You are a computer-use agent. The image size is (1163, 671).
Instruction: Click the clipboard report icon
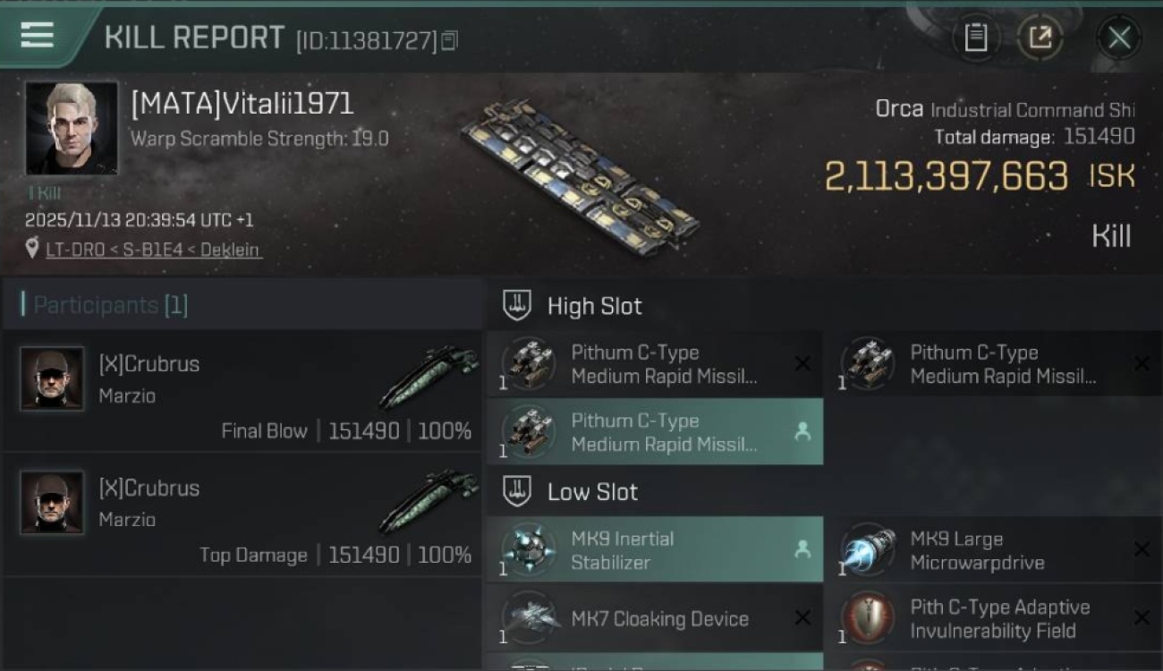click(x=975, y=38)
